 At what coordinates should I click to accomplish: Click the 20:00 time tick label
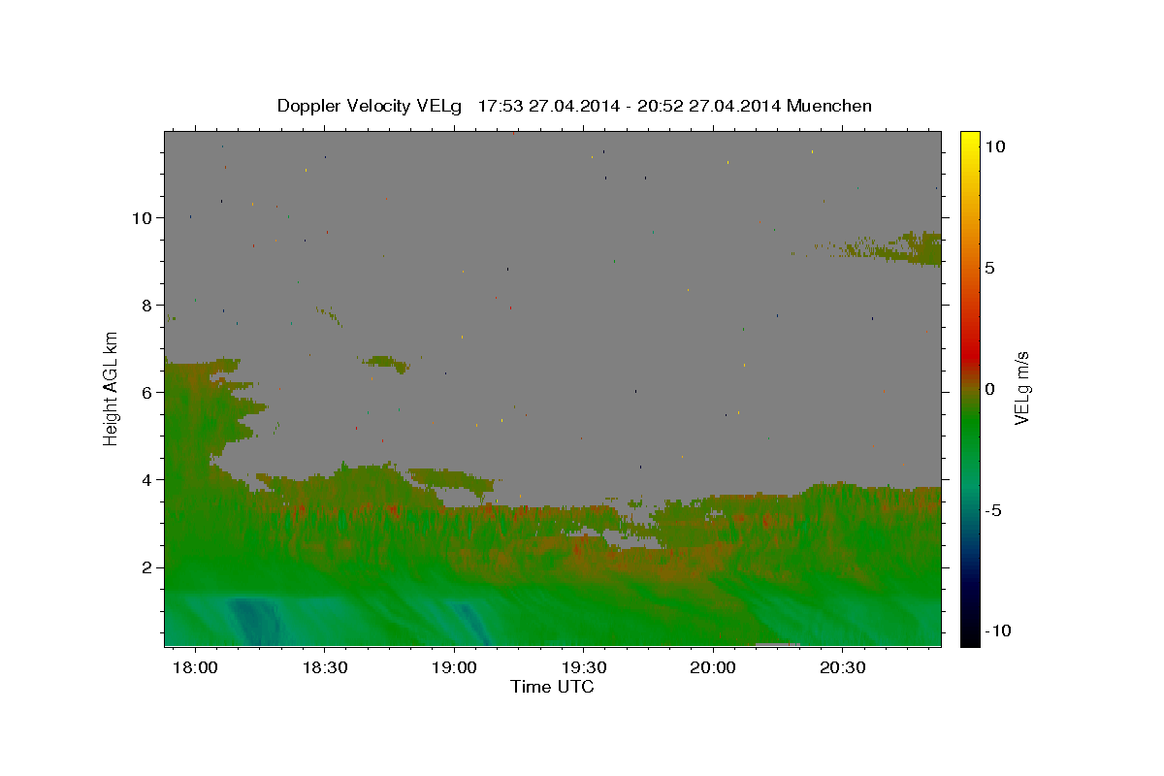[713, 667]
